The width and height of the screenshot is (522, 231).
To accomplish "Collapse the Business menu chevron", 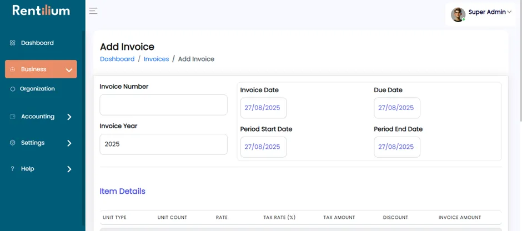I will [x=69, y=70].
